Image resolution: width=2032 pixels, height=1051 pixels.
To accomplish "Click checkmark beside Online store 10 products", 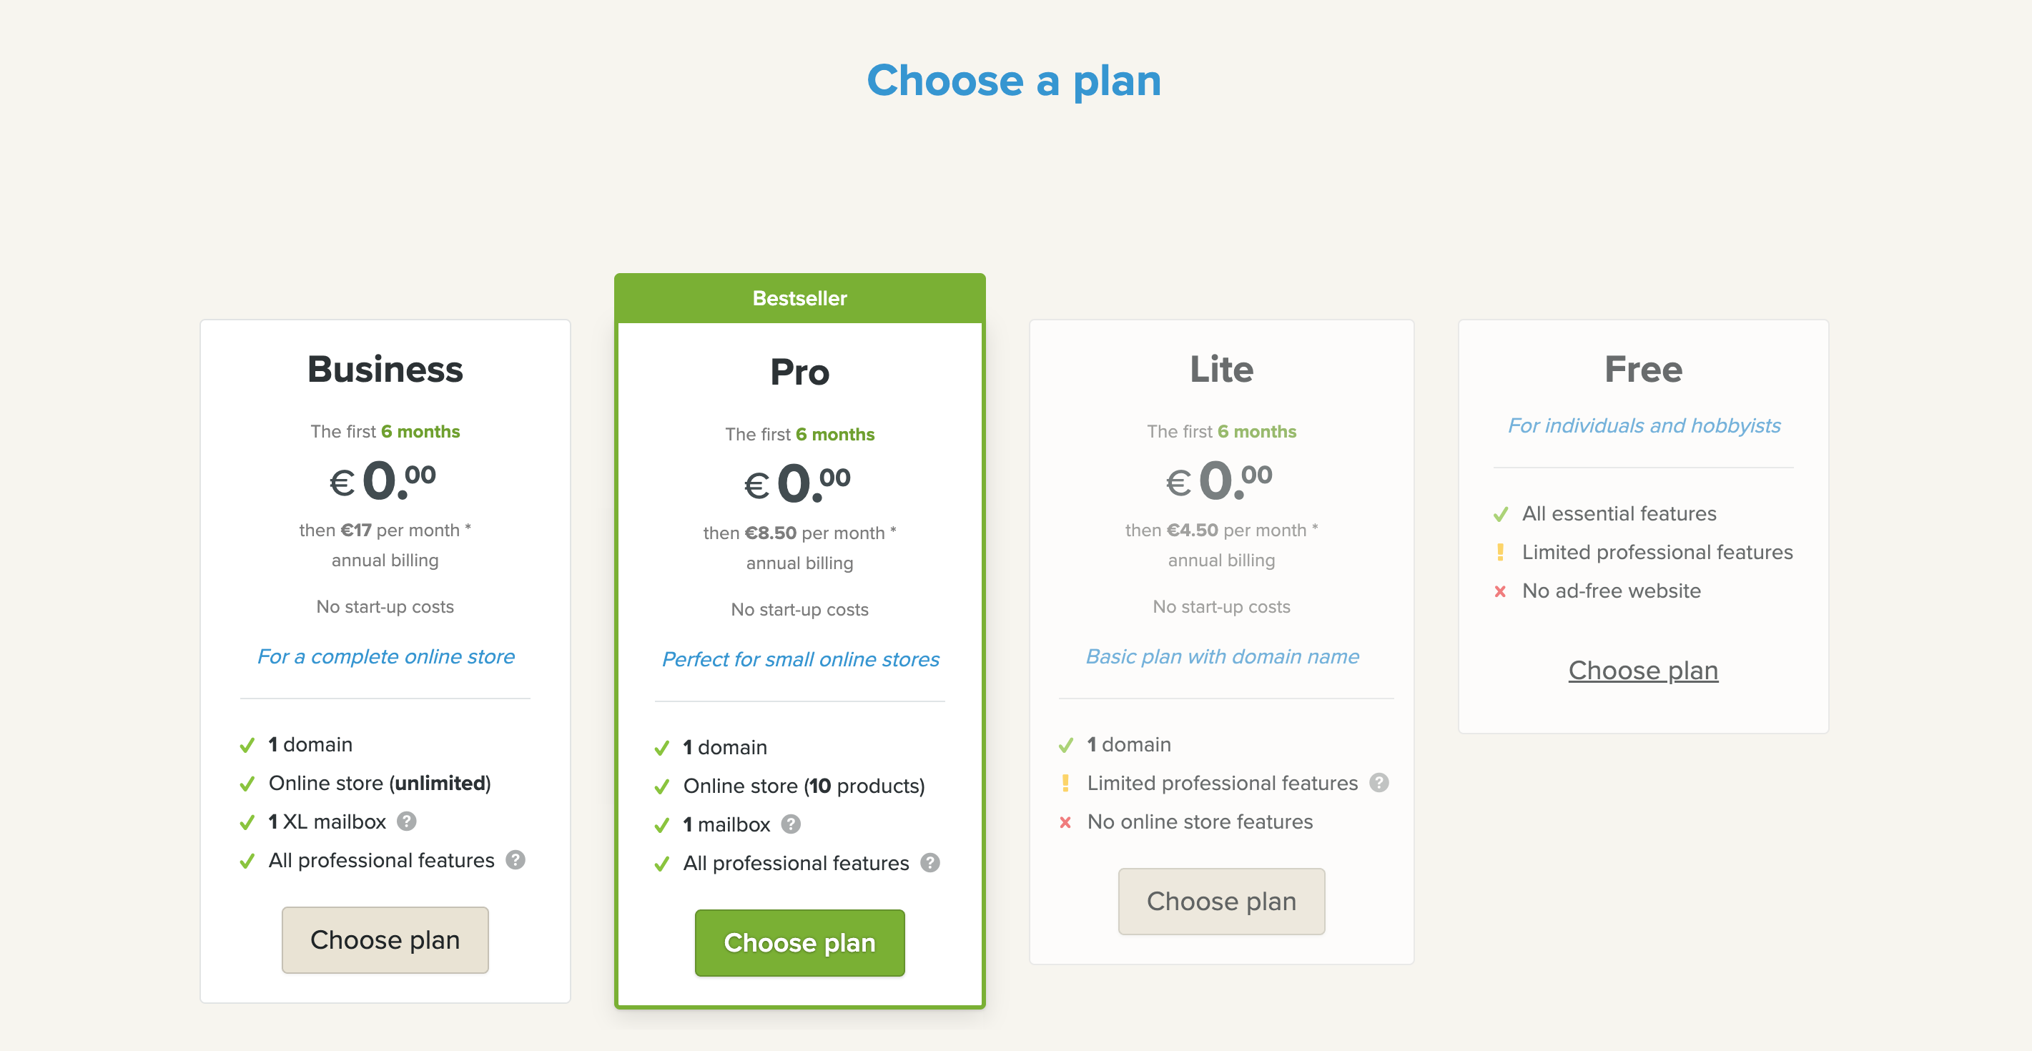I will click(x=661, y=786).
